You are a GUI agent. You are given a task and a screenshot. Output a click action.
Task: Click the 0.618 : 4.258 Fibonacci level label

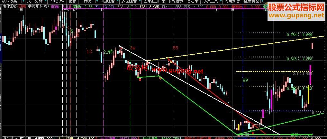point(299,59)
